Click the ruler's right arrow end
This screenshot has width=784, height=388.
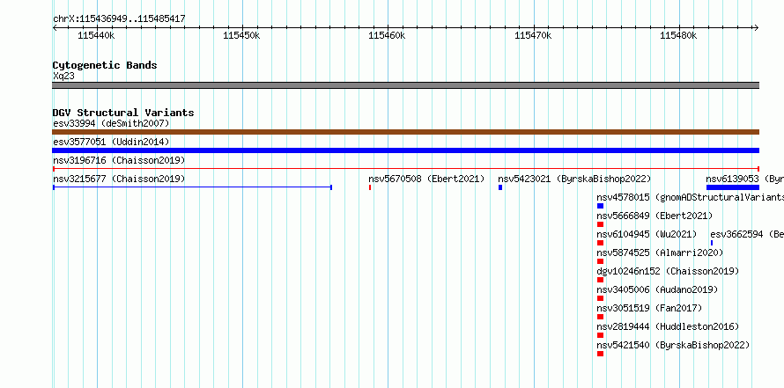(x=757, y=28)
